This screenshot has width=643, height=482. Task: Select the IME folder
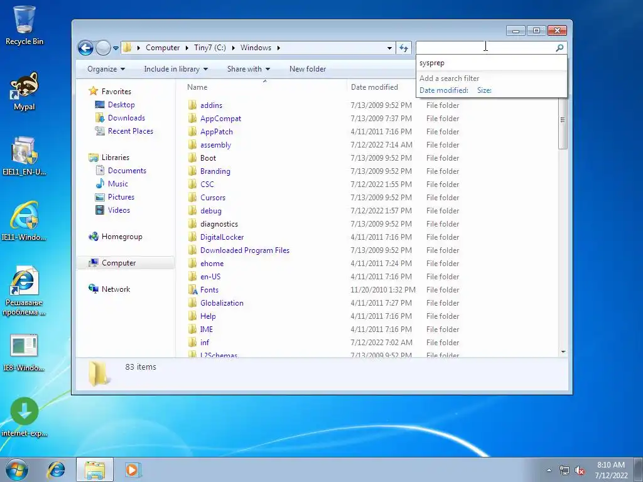tap(206, 329)
